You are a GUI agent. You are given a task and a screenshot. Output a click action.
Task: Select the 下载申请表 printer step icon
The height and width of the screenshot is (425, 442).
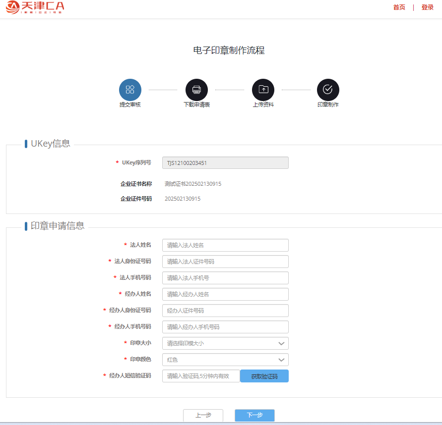[x=196, y=90]
